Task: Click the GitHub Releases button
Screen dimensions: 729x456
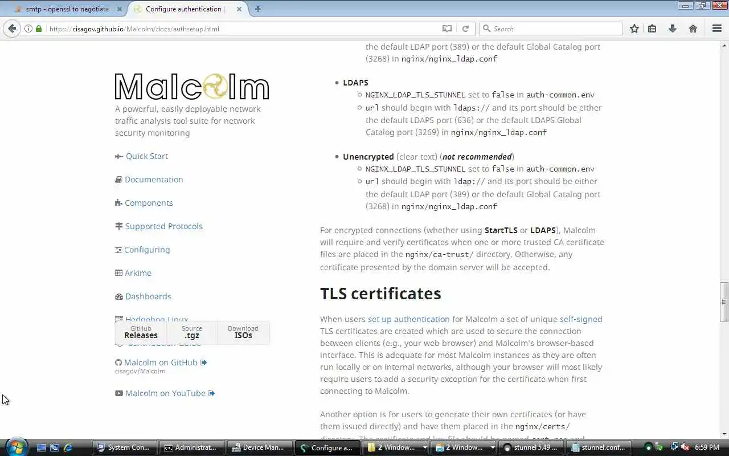Action: pyautogui.click(x=141, y=332)
